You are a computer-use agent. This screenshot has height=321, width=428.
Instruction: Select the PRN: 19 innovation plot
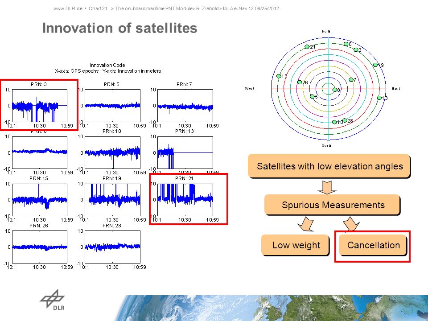(112, 200)
